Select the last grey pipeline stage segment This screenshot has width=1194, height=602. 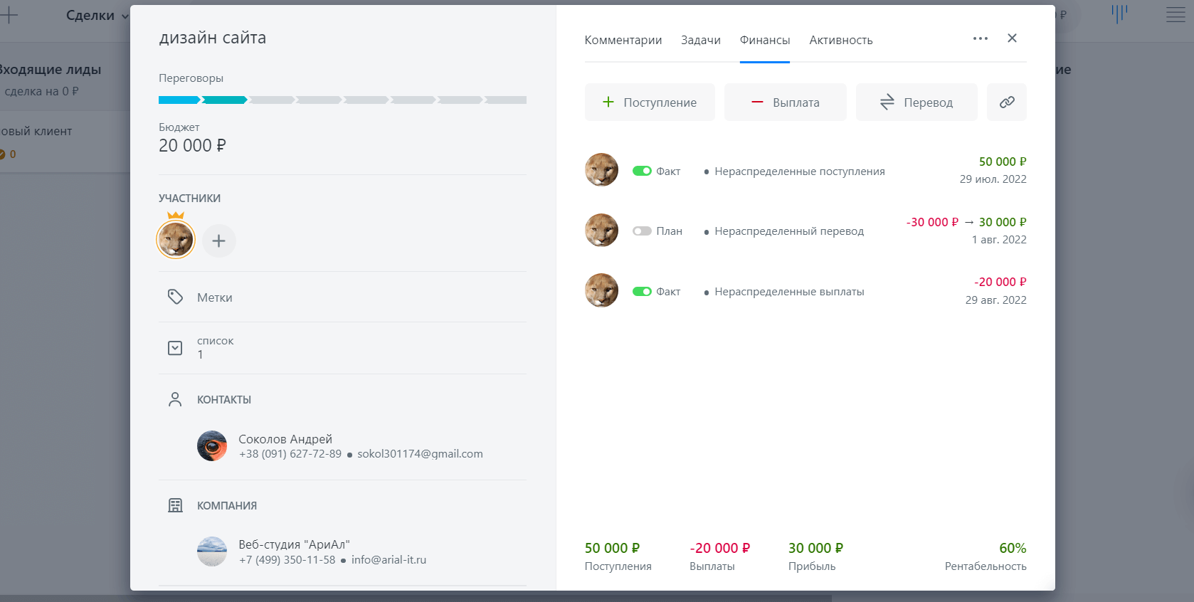coord(506,100)
